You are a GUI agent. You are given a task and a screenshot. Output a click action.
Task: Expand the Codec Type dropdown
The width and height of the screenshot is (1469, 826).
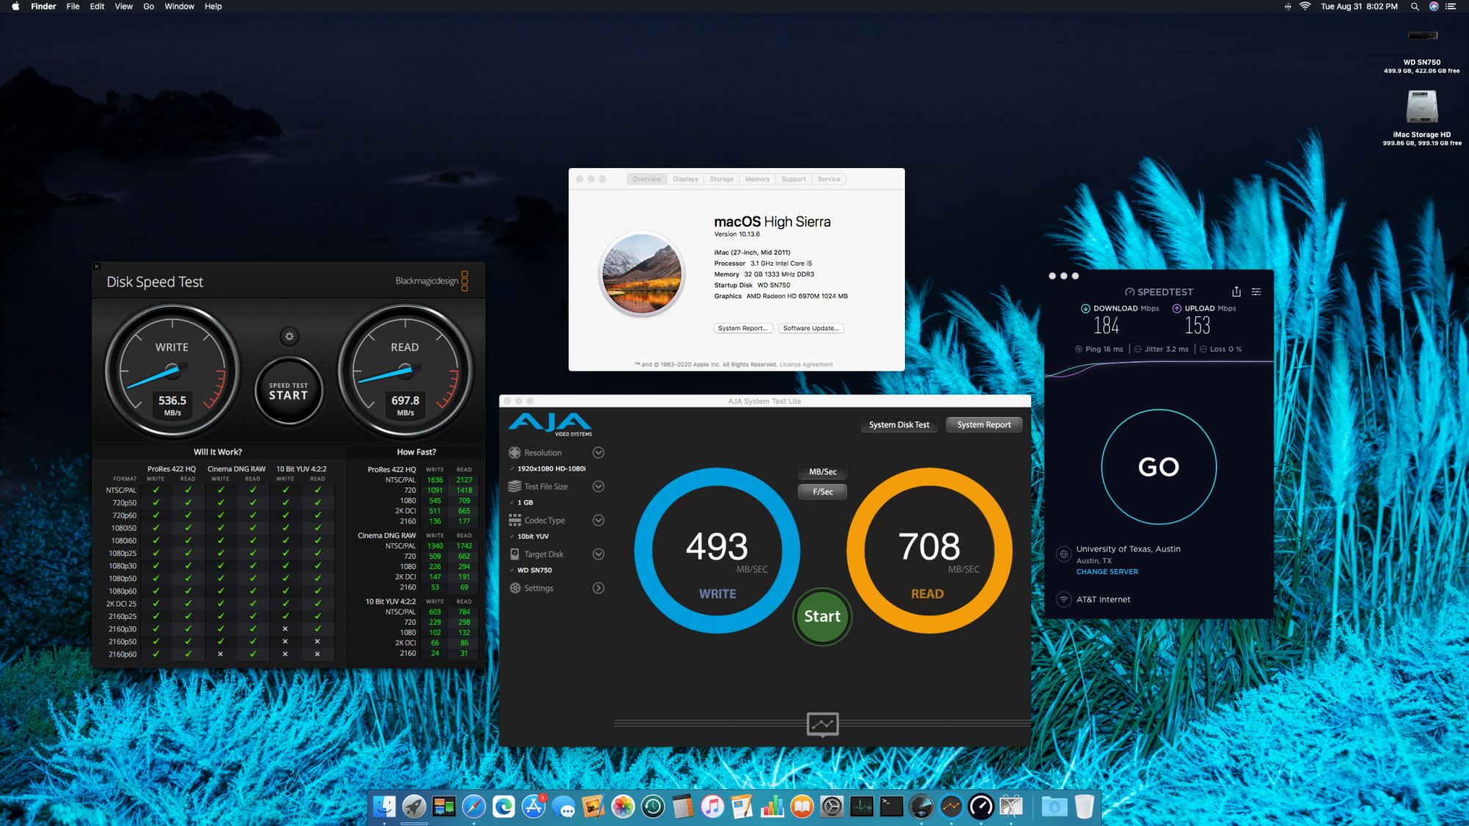point(598,521)
